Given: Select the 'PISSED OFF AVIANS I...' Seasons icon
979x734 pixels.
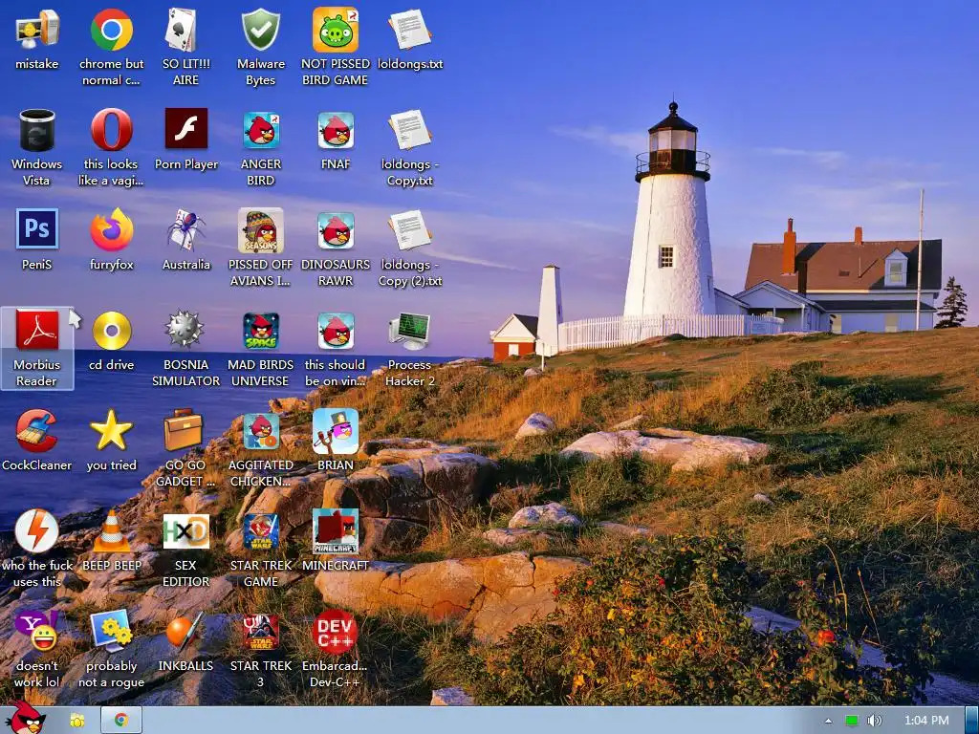Looking at the screenshot, I should click(x=260, y=229).
